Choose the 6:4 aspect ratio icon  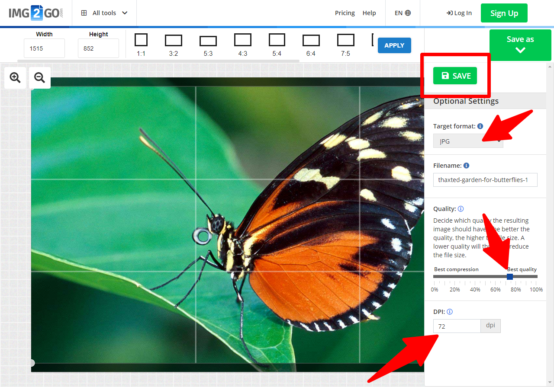pyautogui.click(x=311, y=41)
